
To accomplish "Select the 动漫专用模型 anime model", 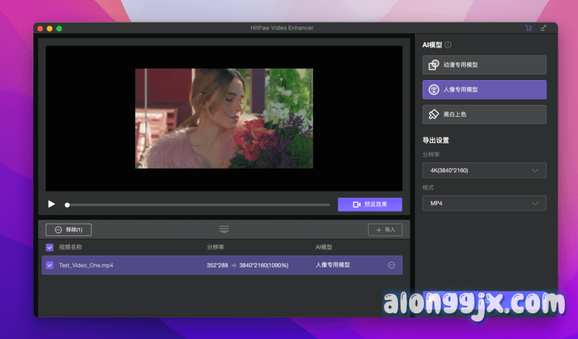I will click(484, 65).
